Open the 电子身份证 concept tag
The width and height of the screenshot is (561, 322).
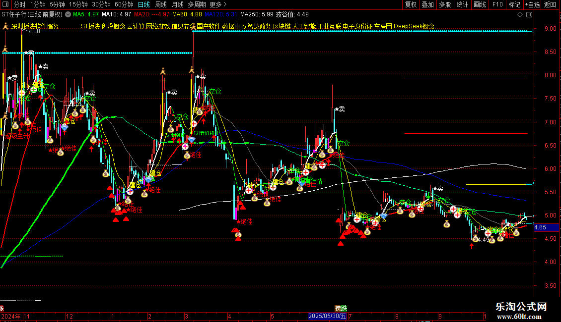pos(358,26)
